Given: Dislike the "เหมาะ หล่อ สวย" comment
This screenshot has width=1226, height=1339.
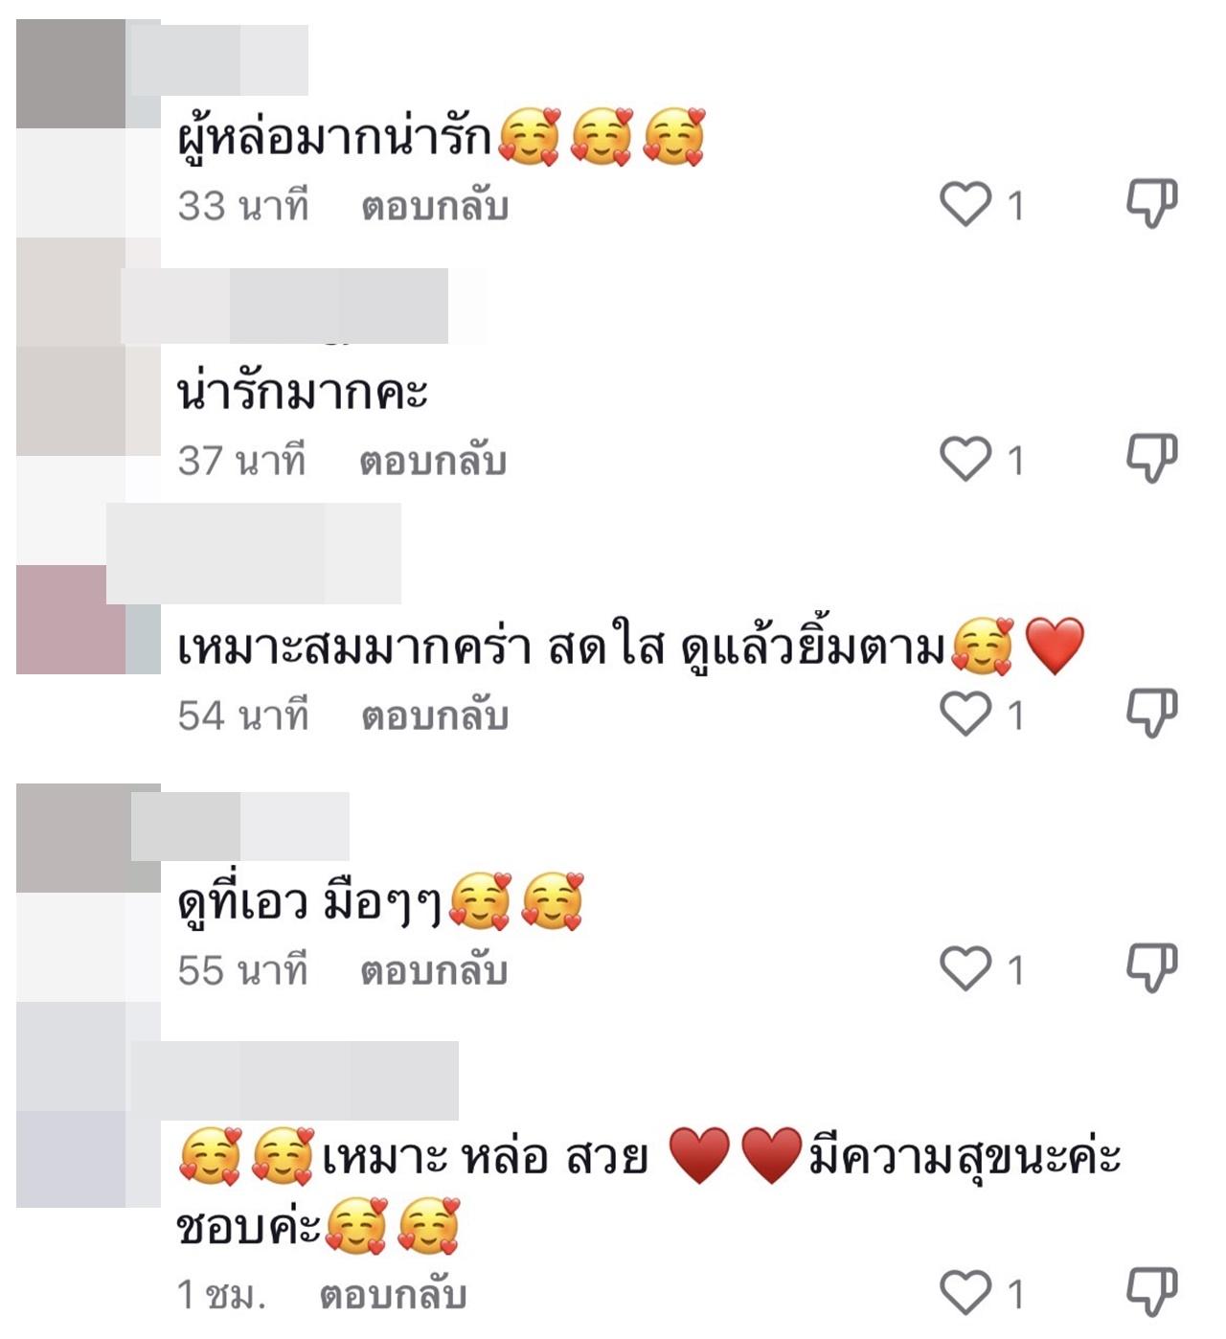Looking at the screenshot, I should click(x=1151, y=1292).
